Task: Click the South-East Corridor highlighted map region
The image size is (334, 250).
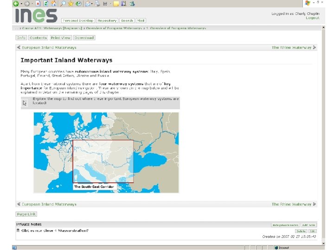Action: click(x=103, y=161)
